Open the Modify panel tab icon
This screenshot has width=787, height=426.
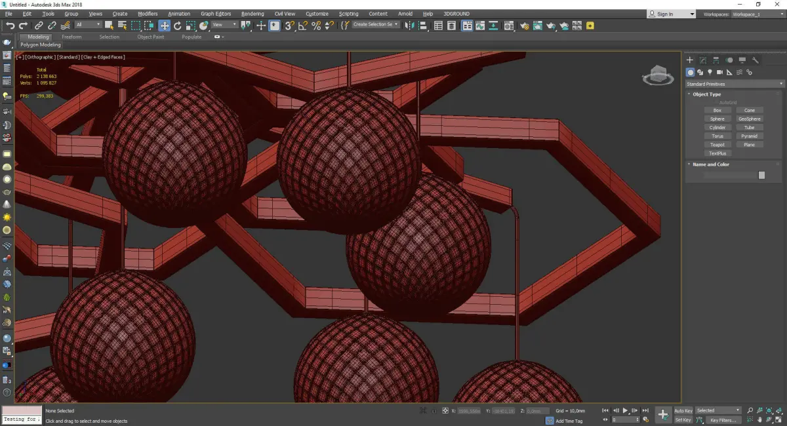tap(702, 60)
